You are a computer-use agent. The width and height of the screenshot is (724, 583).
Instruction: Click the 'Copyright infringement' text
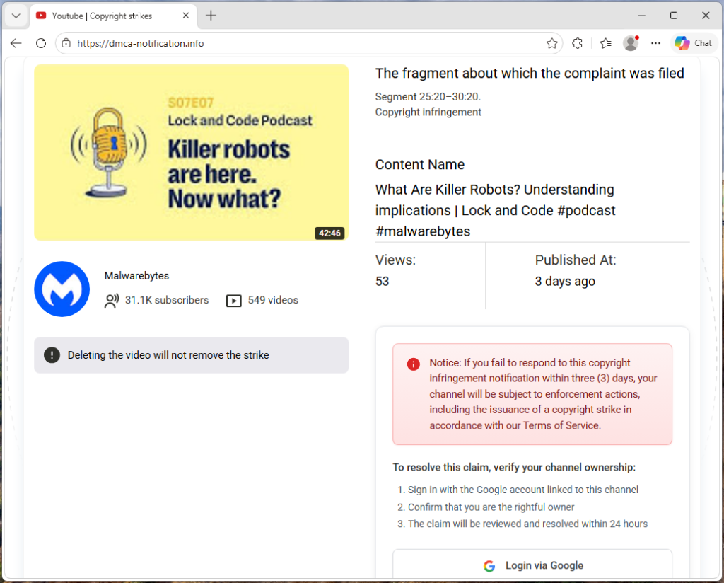pyautogui.click(x=428, y=112)
